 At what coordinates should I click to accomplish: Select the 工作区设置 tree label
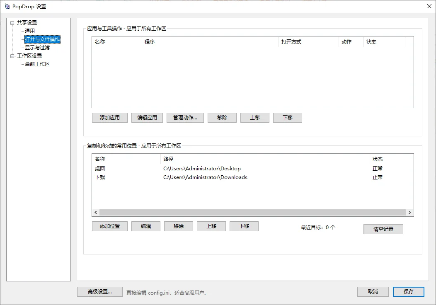click(29, 56)
